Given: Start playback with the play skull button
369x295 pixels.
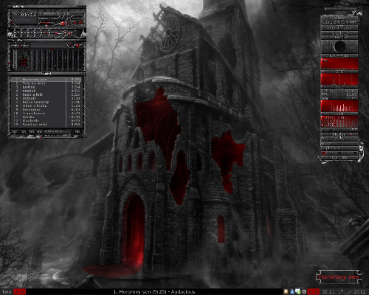Looking at the screenshot, I should click(x=21, y=33).
